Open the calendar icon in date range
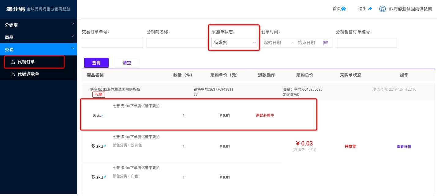Viewport: 437px width, 196px height. tap(326, 43)
